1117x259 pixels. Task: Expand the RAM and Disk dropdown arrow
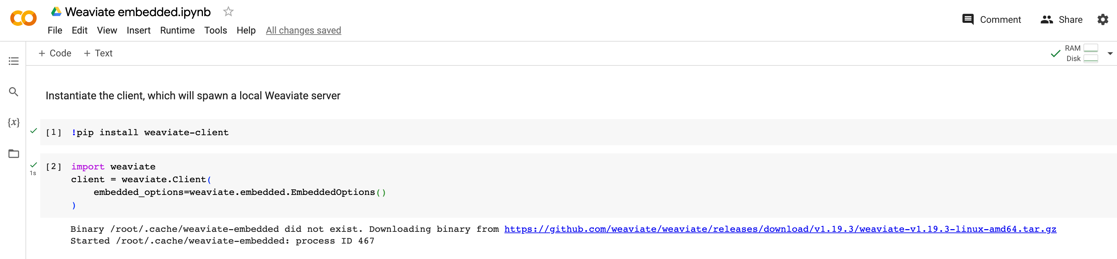(x=1110, y=53)
